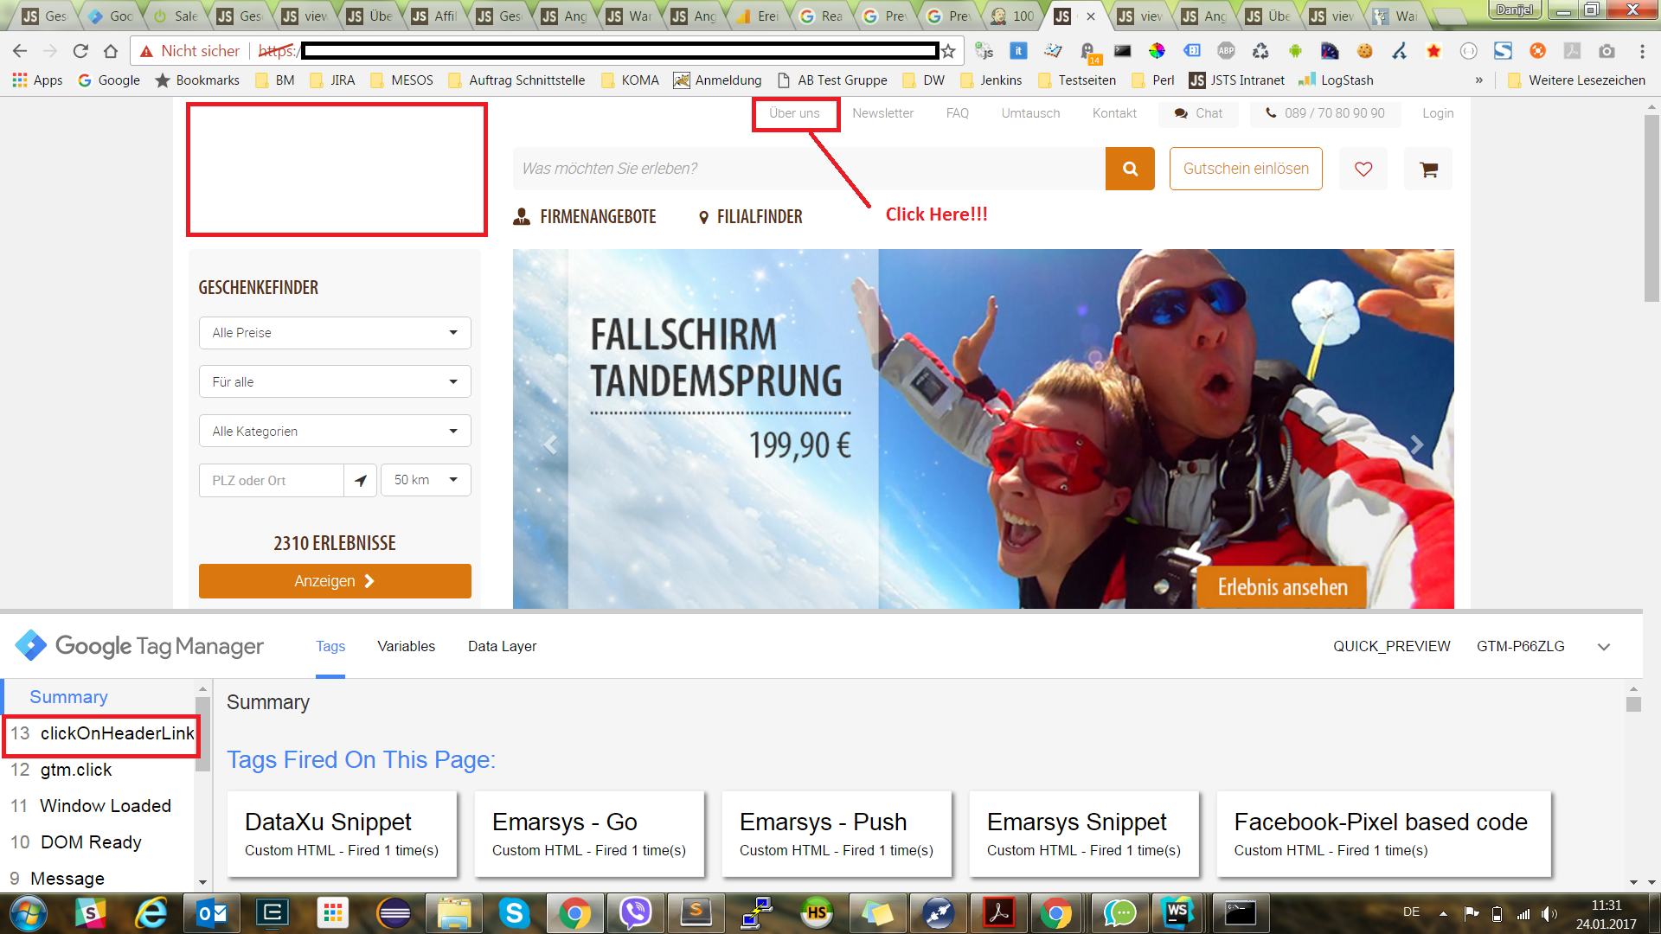Open the Alle Kategorien dropdown
Screen dimensions: 1661x934
335,431
